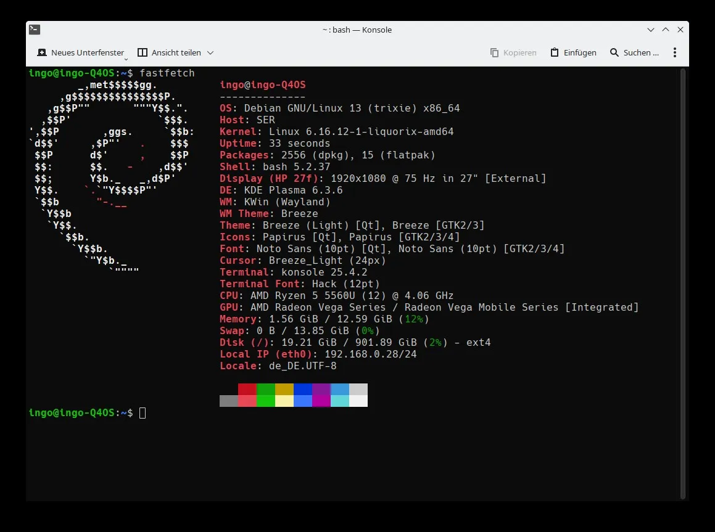This screenshot has height=532, width=715.
Task: Expand the Ansicht teilen chevron
Action: 210,53
